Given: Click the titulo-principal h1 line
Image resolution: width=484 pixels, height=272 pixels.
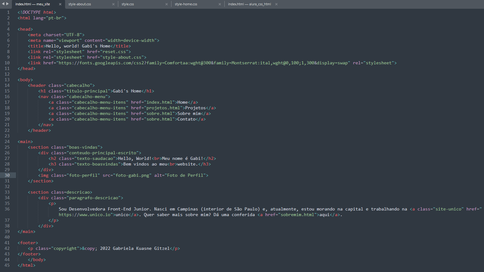Looking at the screenshot, I should coord(96,91).
